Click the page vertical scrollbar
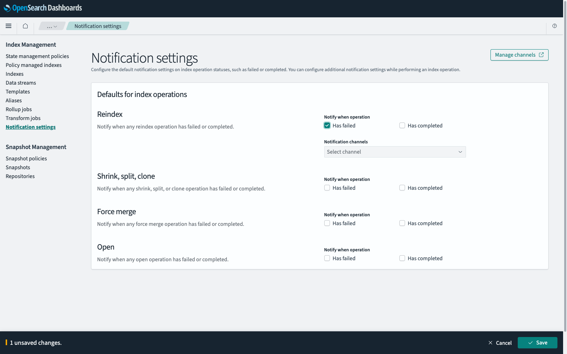567x354 pixels. pyautogui.click(x=565, y=166)
